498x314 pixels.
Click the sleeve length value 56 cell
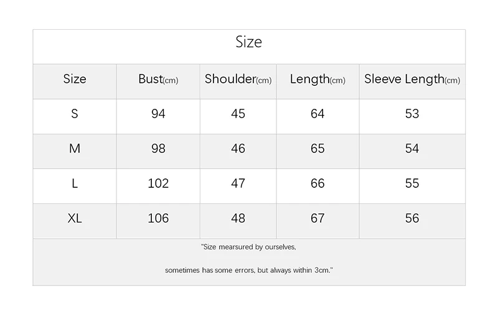click(x=412, y=218)
